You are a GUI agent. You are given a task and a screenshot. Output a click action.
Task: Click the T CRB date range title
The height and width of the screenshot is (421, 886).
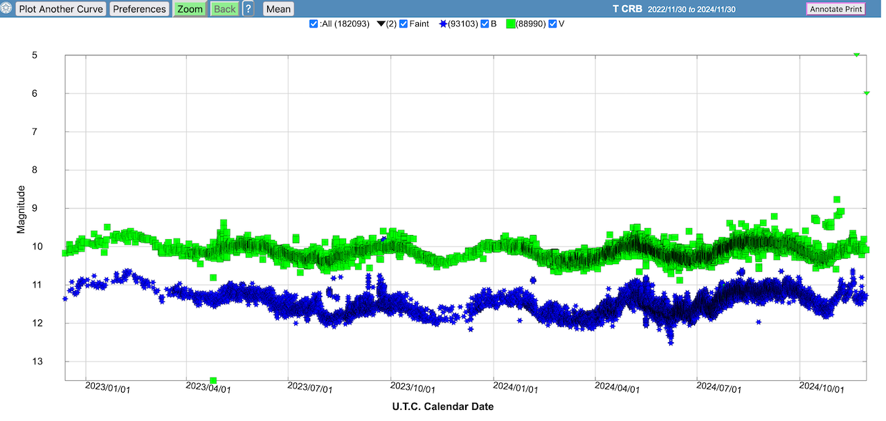[700, 9]
